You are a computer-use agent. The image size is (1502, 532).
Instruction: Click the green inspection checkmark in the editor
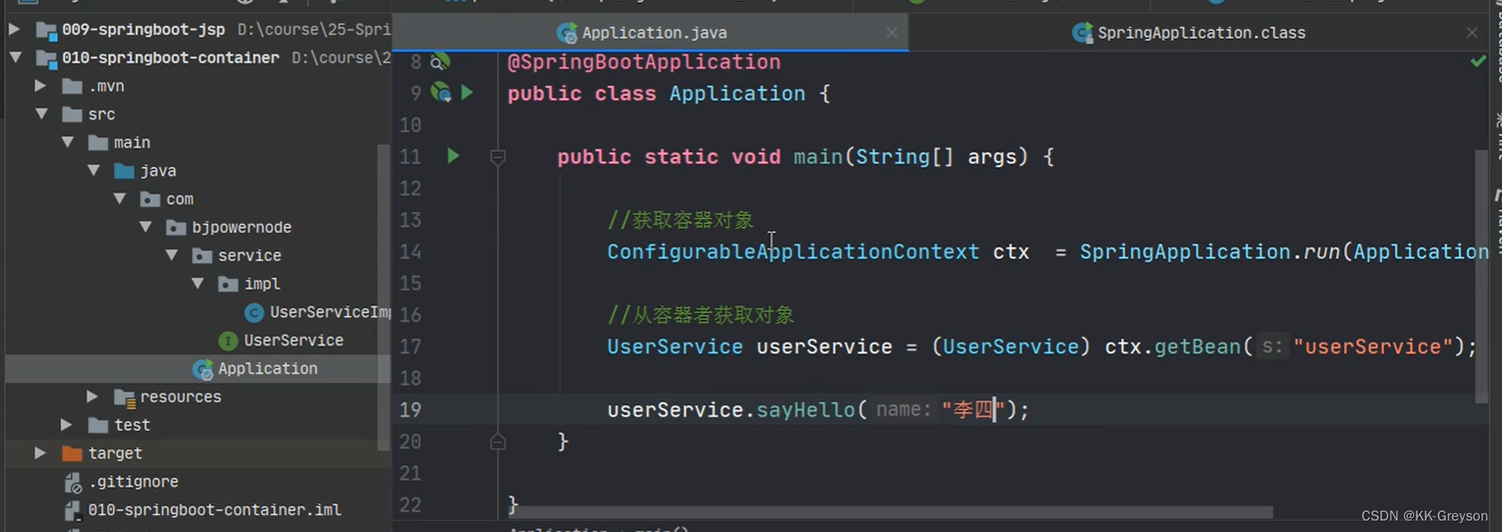coord(1478,61)
